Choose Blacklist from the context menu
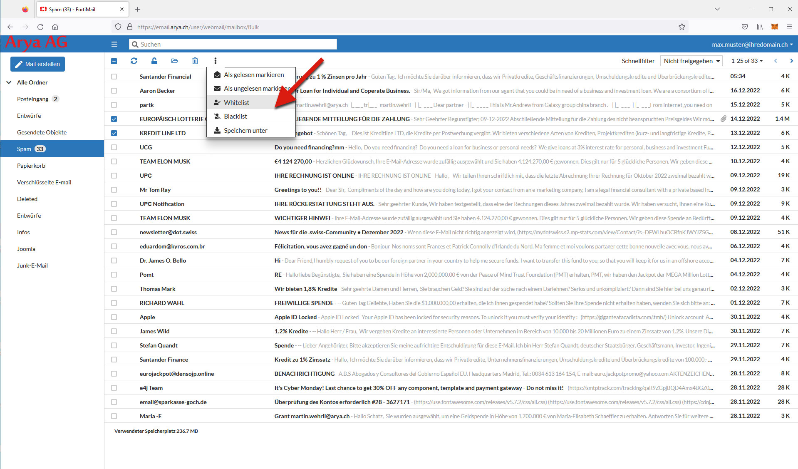Image resolution: width=798 pixels, height=469 pixels. [251, 117]
